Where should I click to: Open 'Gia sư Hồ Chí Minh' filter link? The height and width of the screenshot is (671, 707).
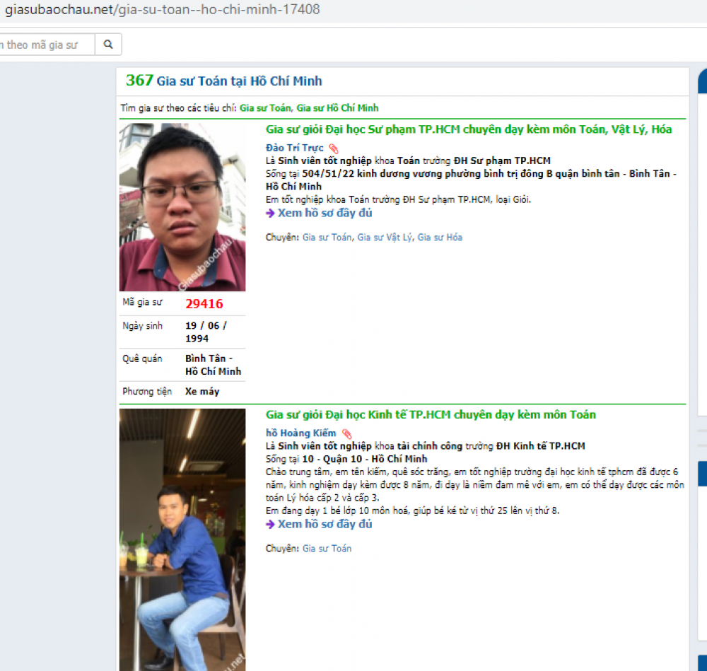[337, 108]
